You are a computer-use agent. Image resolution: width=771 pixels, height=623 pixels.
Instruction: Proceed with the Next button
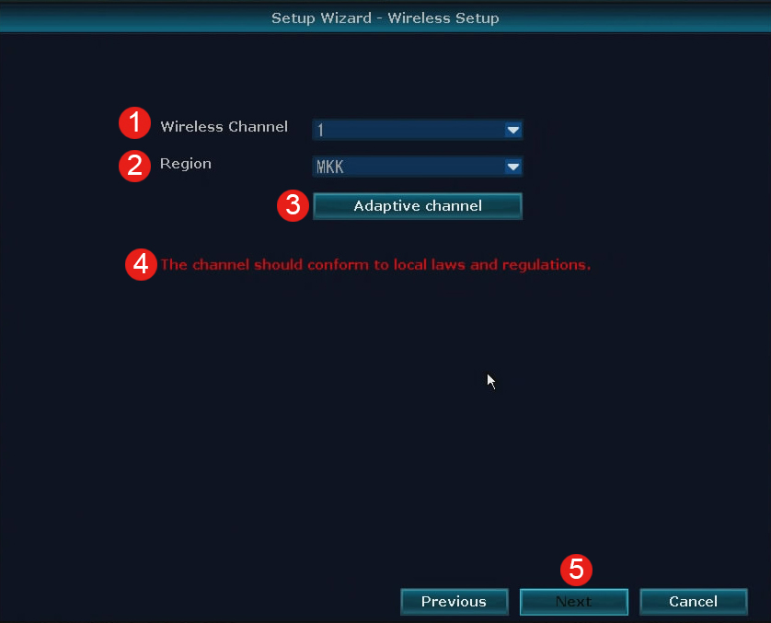pyautogui.click(x=574, y=601)
